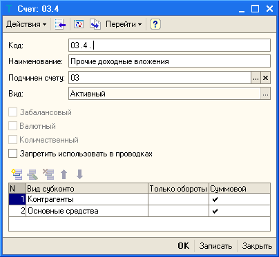
Task: Select the Основные средства subconto cell
Action: coord(87,211)
